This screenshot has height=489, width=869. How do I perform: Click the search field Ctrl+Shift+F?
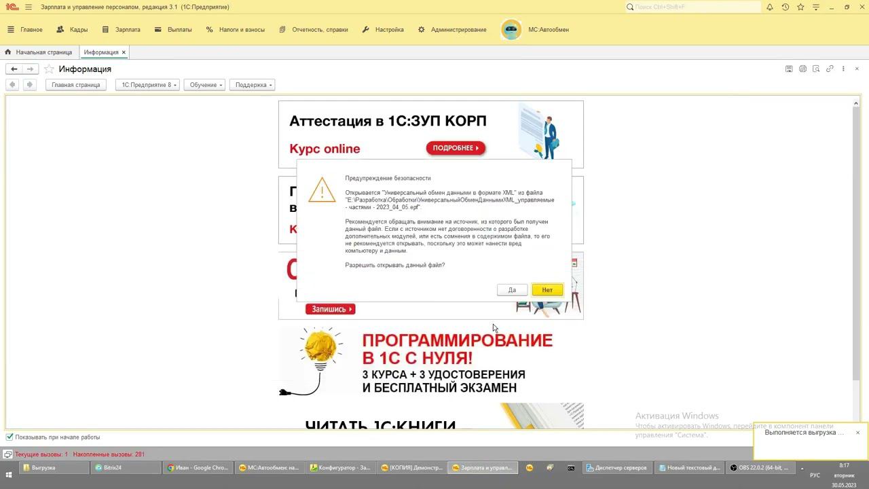(x=692, y=7)
